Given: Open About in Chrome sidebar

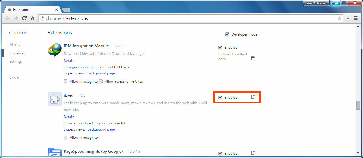Looking at the screenshot, I should 14,78.
